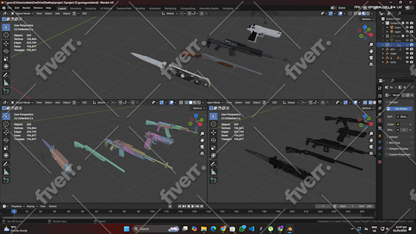
Task: Click the world Strength value field
Action: point(404,130)
